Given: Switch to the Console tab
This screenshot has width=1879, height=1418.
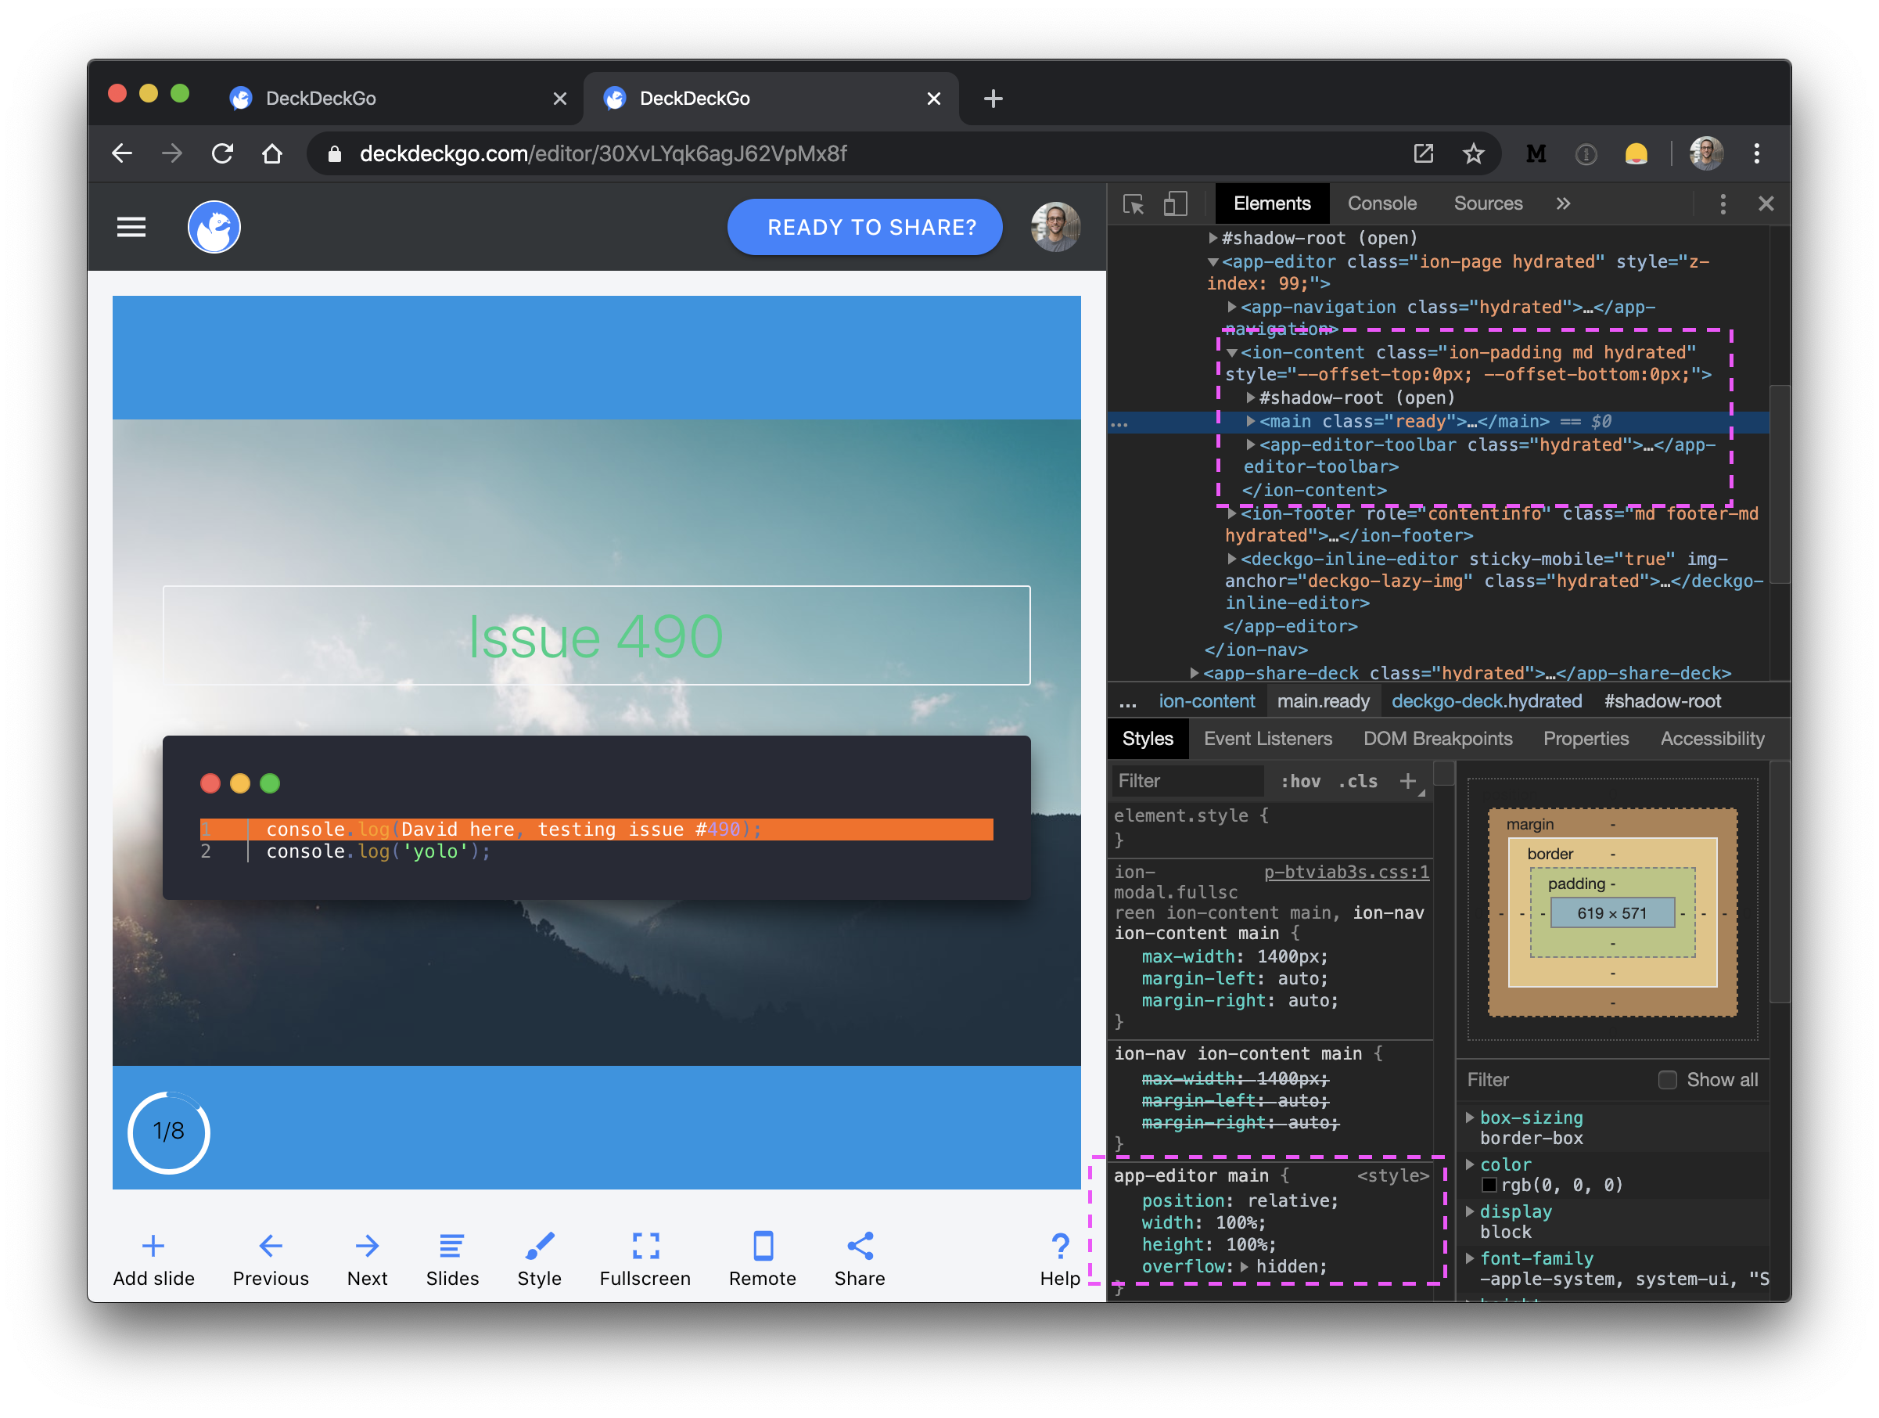Looking at the screenshot, I should click(1381, 204).
